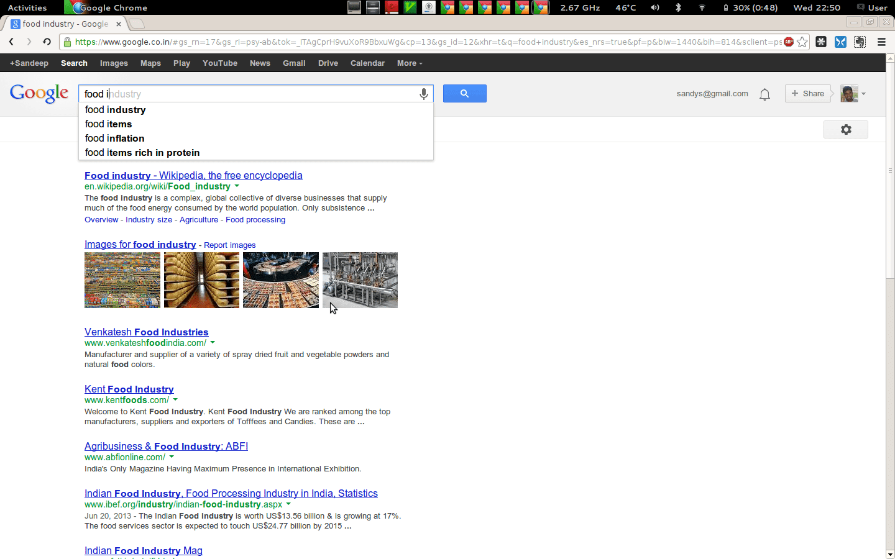Open the Chrome hamburger menu

click(881, 42)
